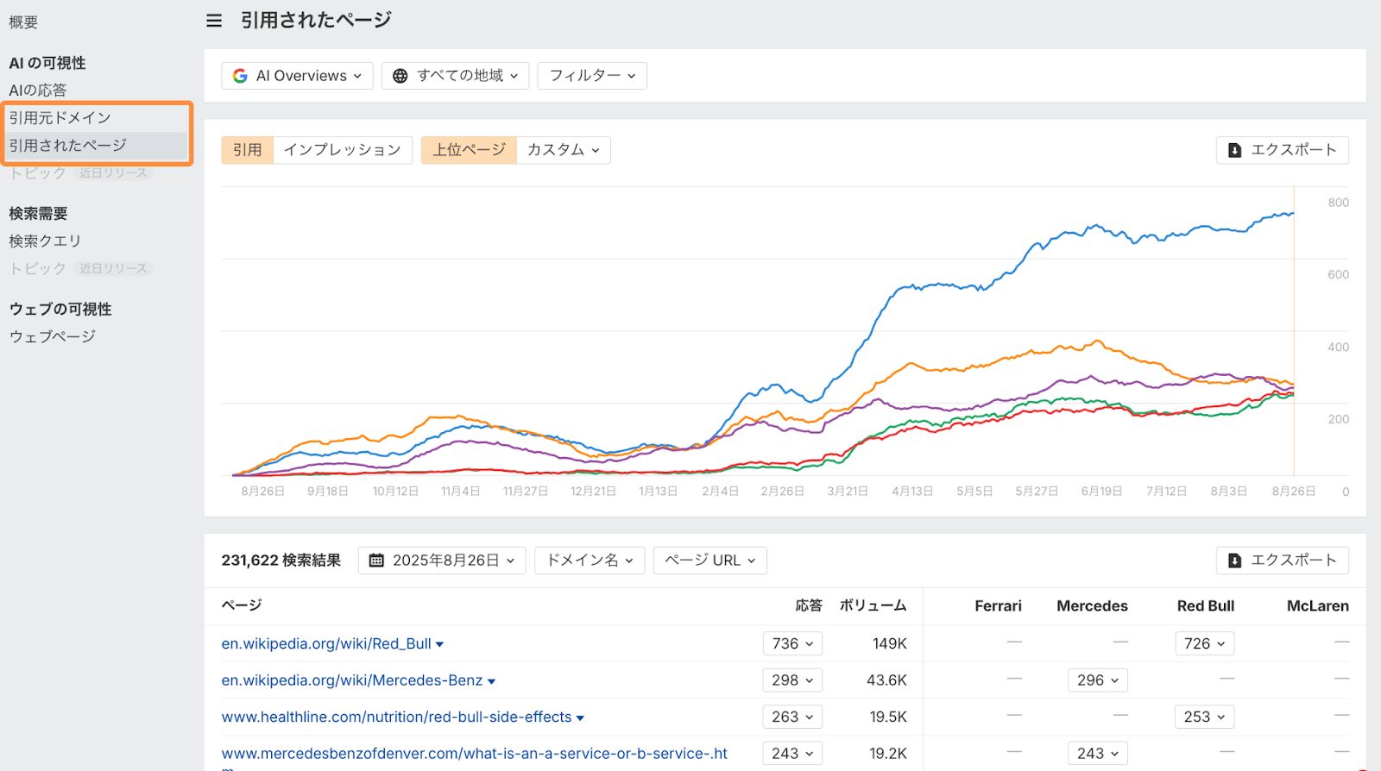Open 引用元ドメイン in the sidebar
The height and width of the screenshot is (771, 1381).
60,118
